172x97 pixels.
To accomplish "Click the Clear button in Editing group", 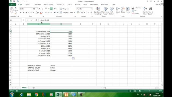I will coord(135,13).
